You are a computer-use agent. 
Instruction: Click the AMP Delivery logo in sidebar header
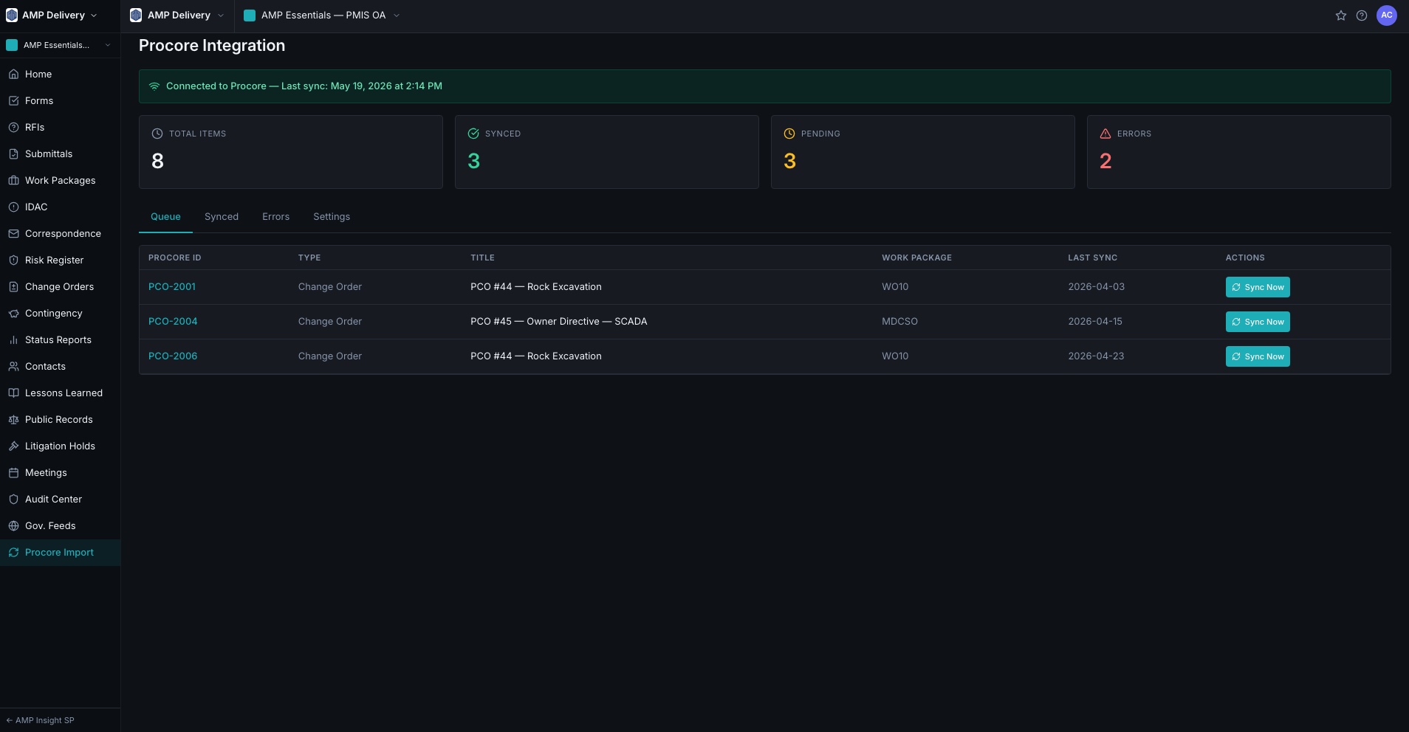click(12, 15)
